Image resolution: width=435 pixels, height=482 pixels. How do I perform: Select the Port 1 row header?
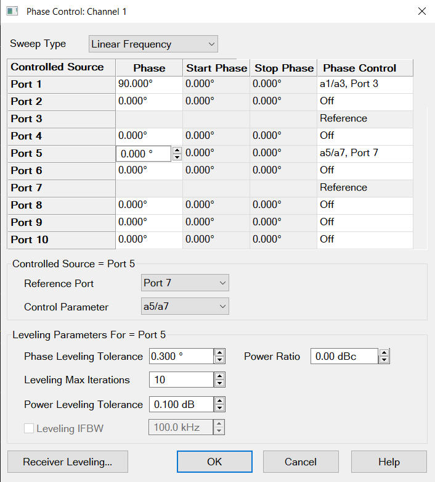pyautogui.click(x=62, y=85)
